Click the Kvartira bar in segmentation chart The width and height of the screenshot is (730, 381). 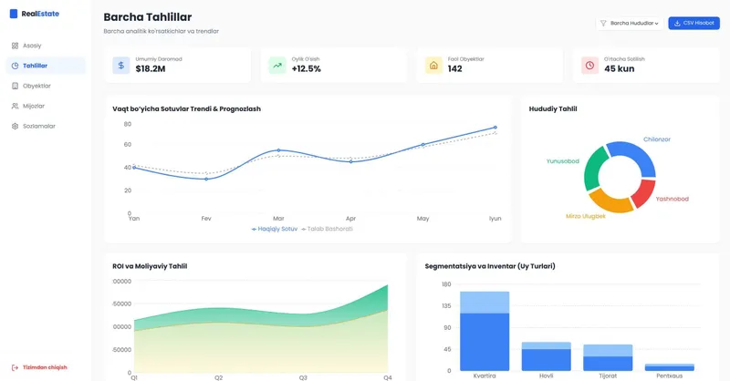[485, 331]
